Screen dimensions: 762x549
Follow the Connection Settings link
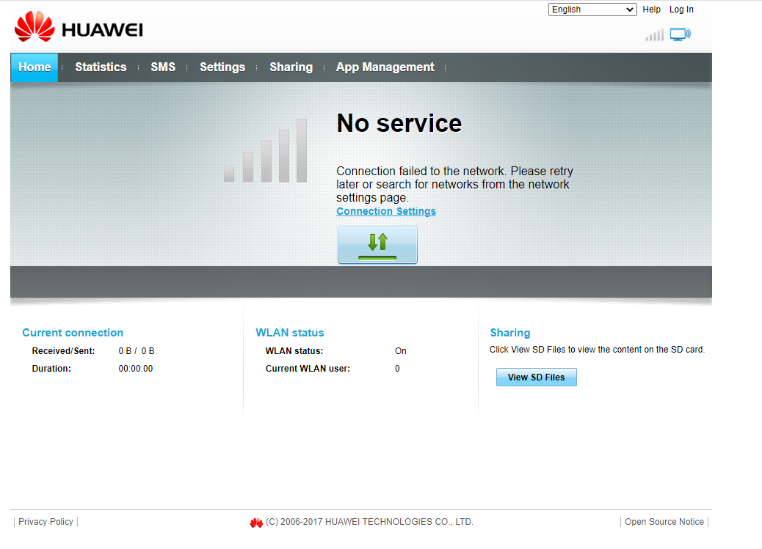pos(386,211)
